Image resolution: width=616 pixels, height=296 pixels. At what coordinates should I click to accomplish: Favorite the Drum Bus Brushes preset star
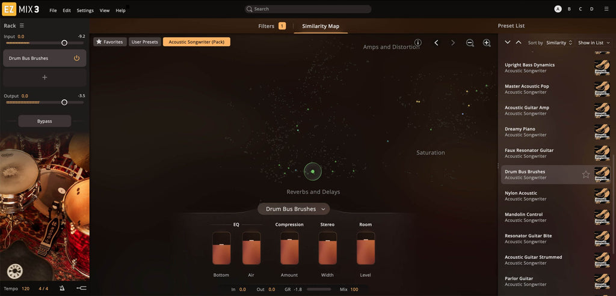point(586,175)
